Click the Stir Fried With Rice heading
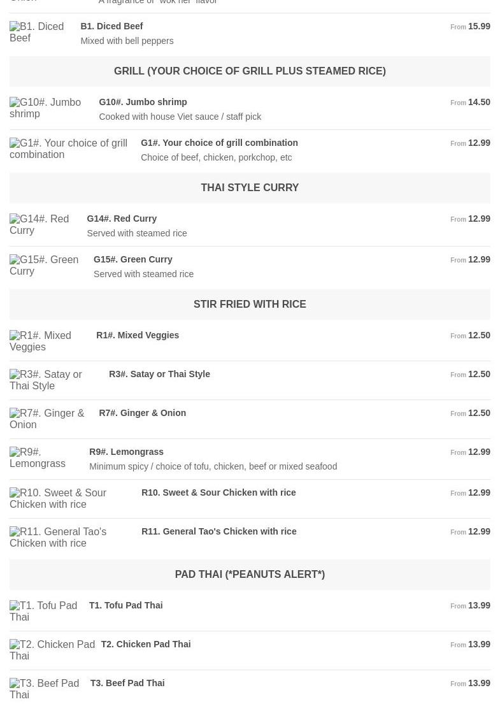Screen dimensions: 500x704 point(250,305)
